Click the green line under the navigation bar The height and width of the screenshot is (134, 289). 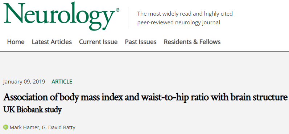pos(144,51)
